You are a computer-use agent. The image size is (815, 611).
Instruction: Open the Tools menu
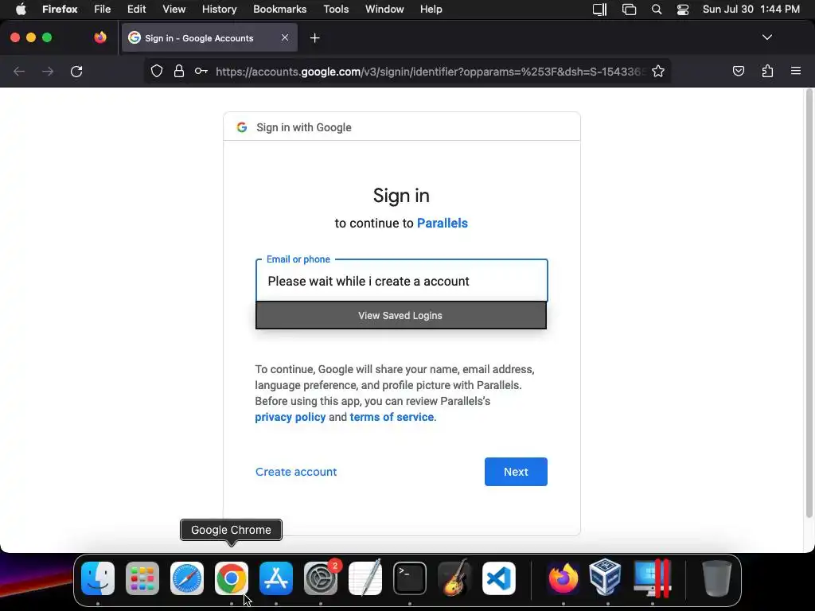tap(336, 9)
